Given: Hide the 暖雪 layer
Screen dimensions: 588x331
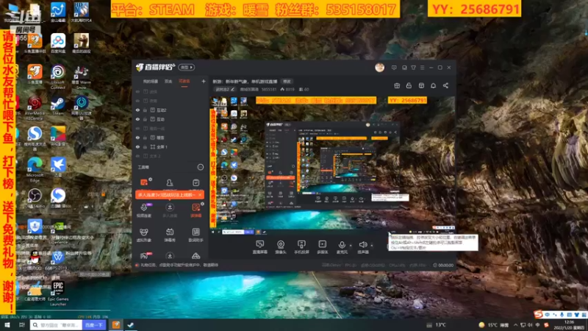Looking at the screenshot, I should coord(137,138).
